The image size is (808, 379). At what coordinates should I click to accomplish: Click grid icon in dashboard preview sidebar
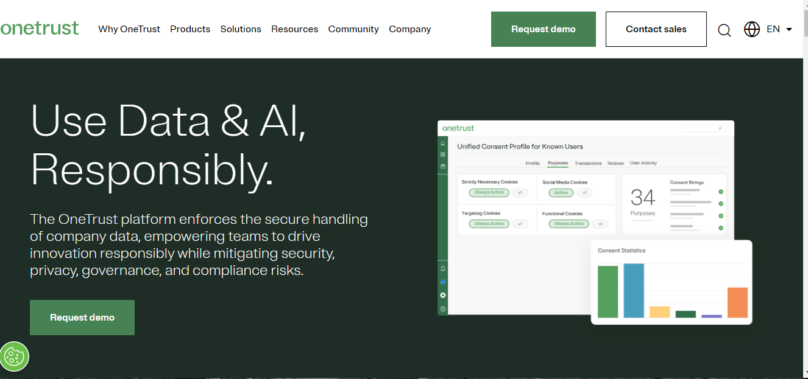[442, 155]
